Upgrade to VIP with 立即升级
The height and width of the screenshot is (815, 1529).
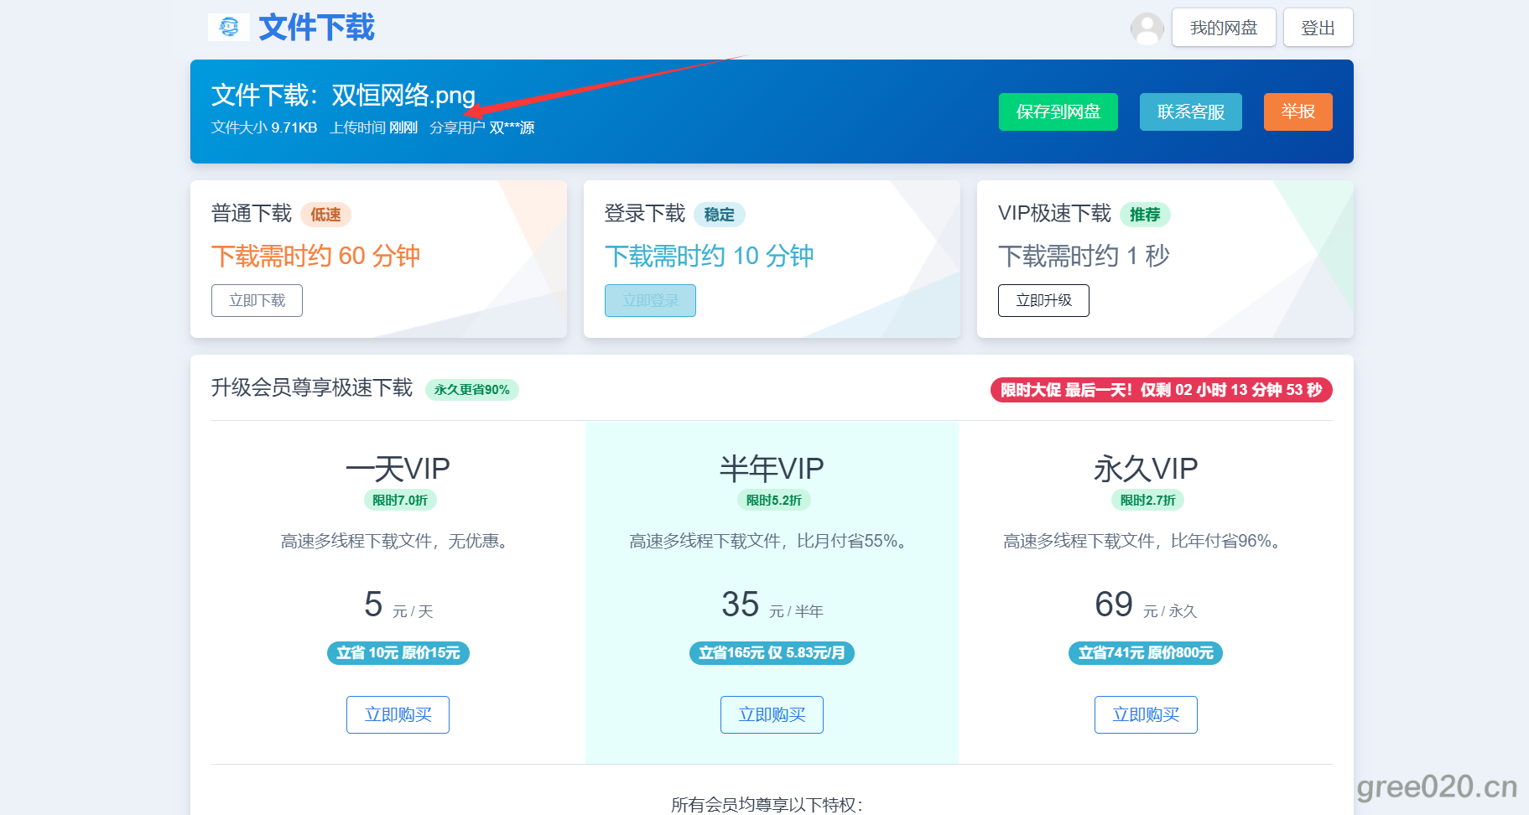(1043, 300)
